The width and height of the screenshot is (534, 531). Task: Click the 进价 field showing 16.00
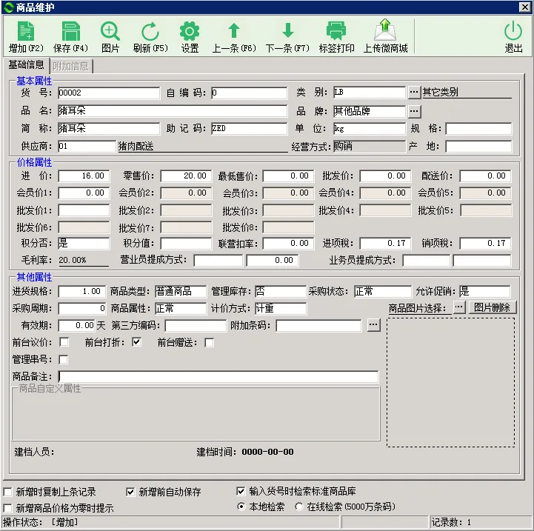coord(84,176)
